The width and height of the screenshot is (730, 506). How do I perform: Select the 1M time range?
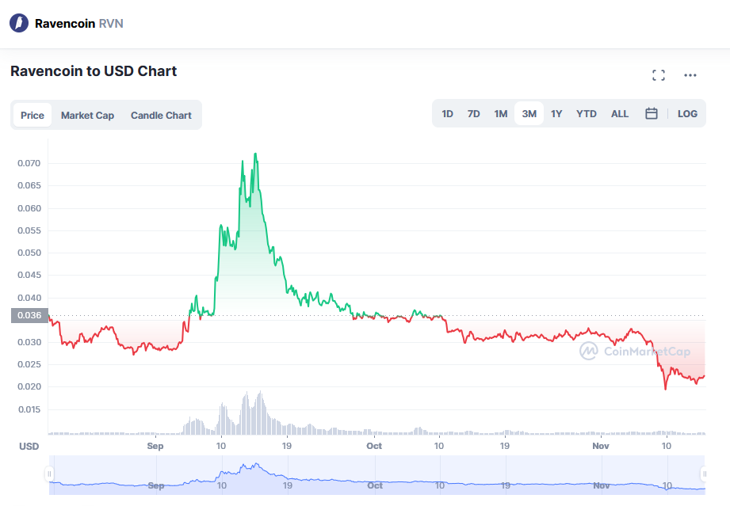coord(500,113)
